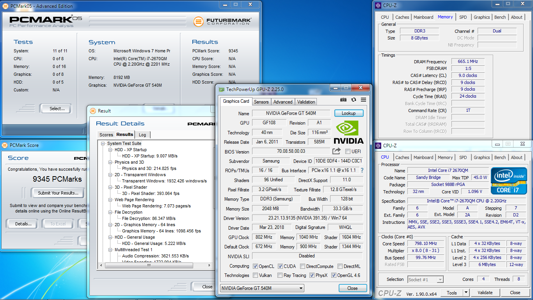Screen dimensions: 533x300
Task: Open the Bench tab in lower CPU-Z window
Action: click(x=500, y=157)
